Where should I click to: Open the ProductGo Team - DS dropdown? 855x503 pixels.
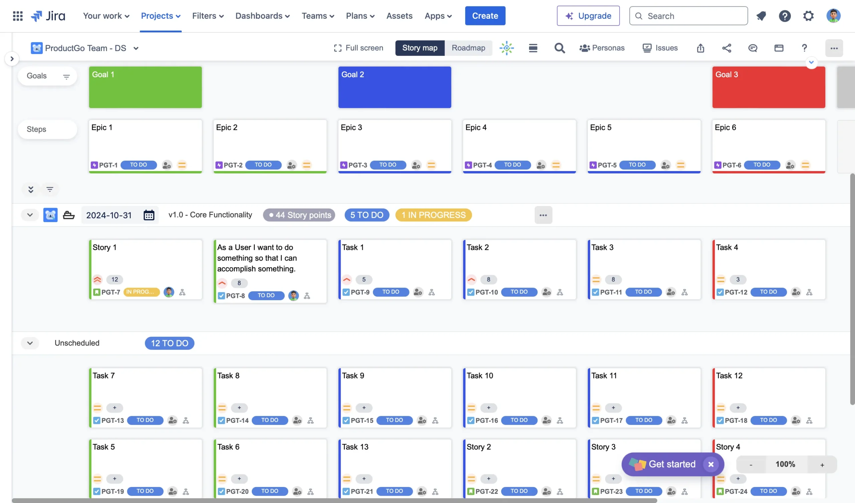point(85,48)
